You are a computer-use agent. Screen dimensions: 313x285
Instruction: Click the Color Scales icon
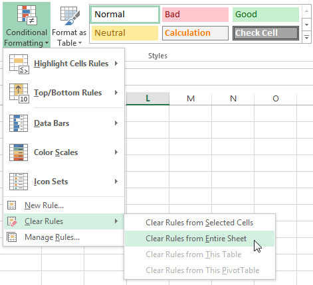pyautogui.click(x=19, y=152)
